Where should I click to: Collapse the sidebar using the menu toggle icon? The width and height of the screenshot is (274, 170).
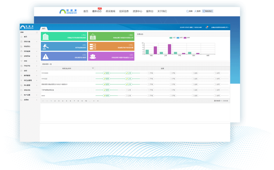(x=37, y=32)
